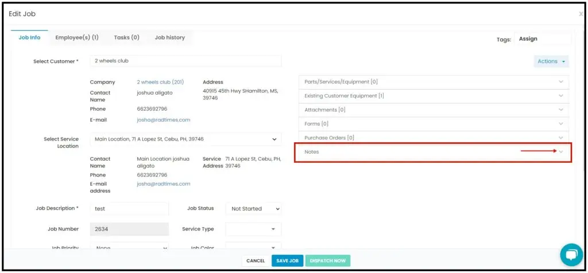588x273 pixels.
Task: Expand the Forms [0] section
Action: coord(434,124)
